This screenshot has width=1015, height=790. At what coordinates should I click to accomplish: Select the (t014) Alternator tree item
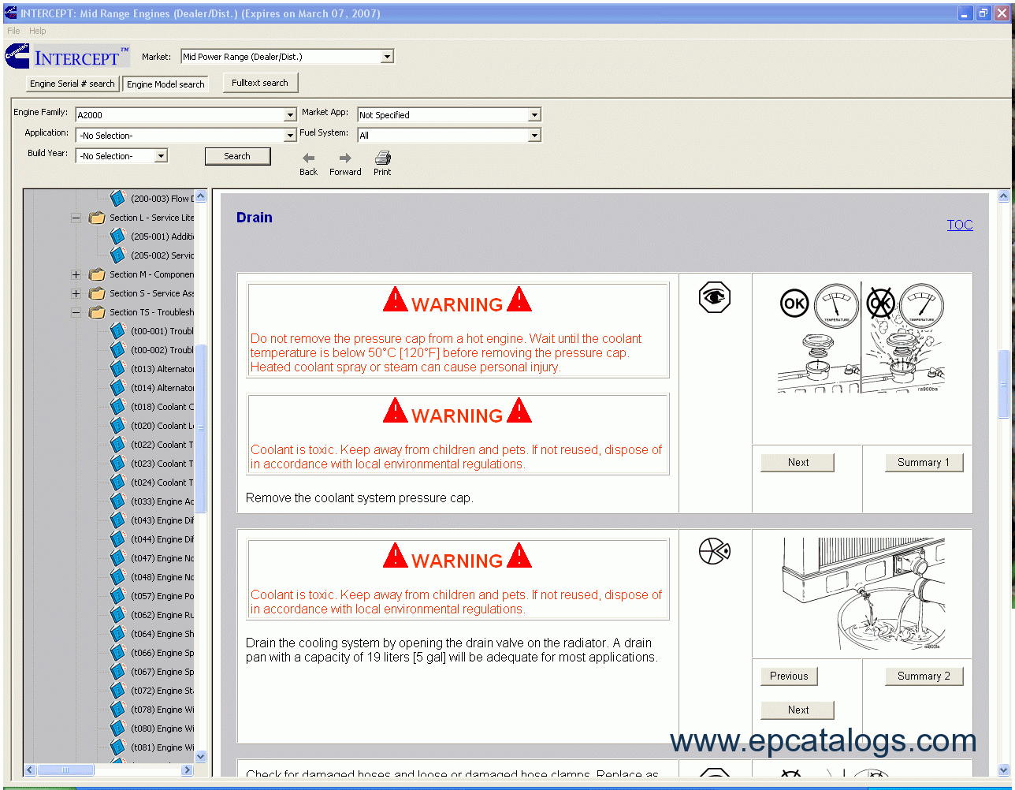[162, 388]
